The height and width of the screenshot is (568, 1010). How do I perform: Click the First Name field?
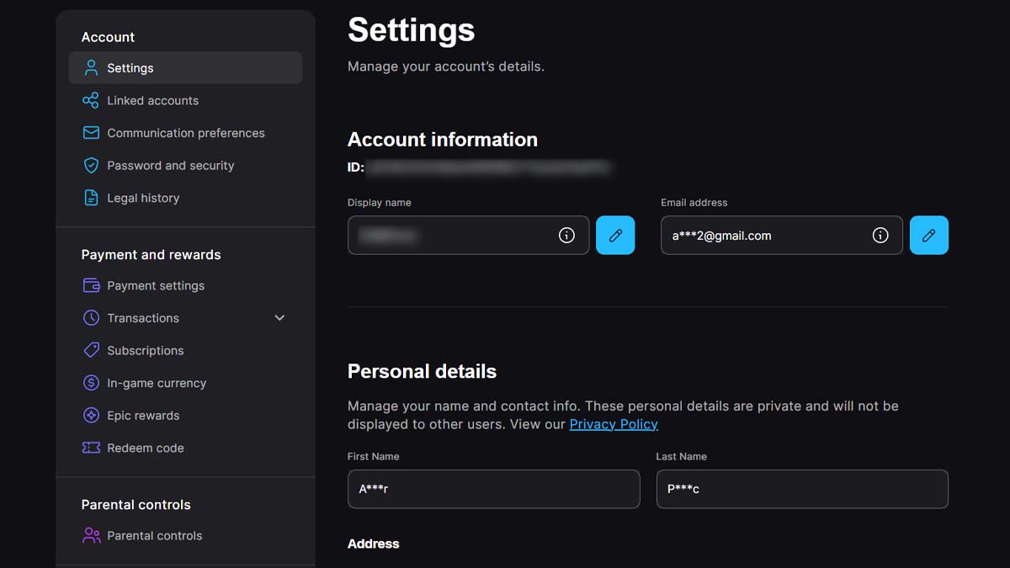point(493,489)
